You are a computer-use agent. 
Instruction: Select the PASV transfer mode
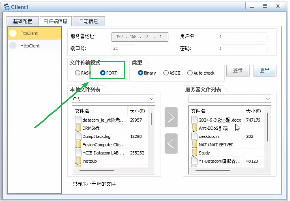tap(78, 73)
